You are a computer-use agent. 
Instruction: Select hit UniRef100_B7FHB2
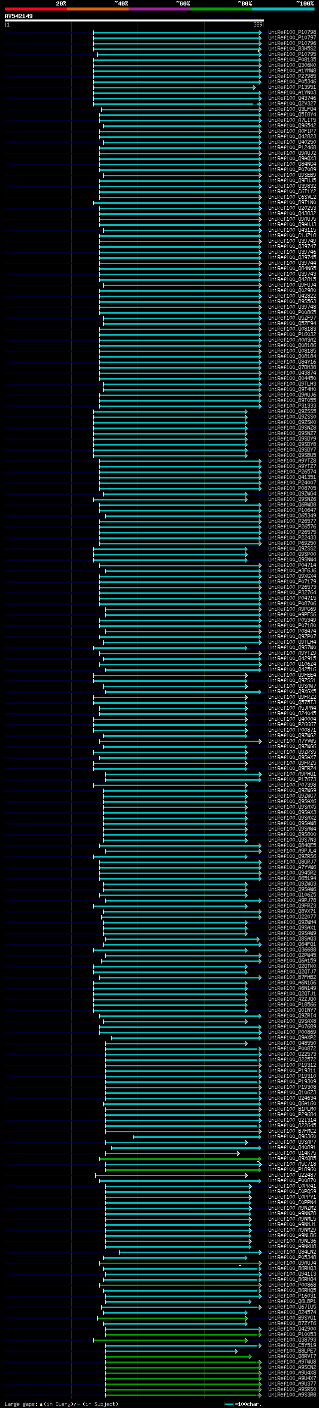tap(292, 977)
